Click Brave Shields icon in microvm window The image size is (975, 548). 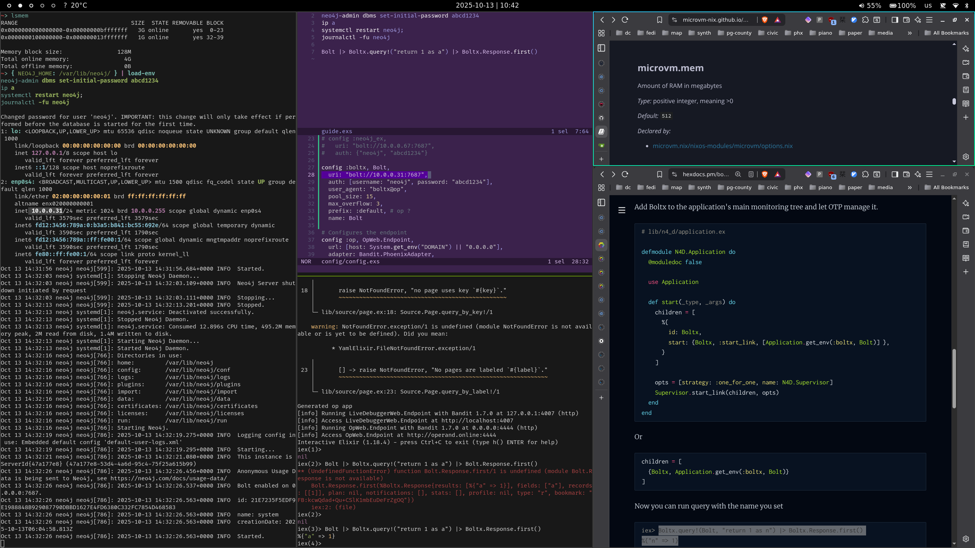(x=764, y=20)
